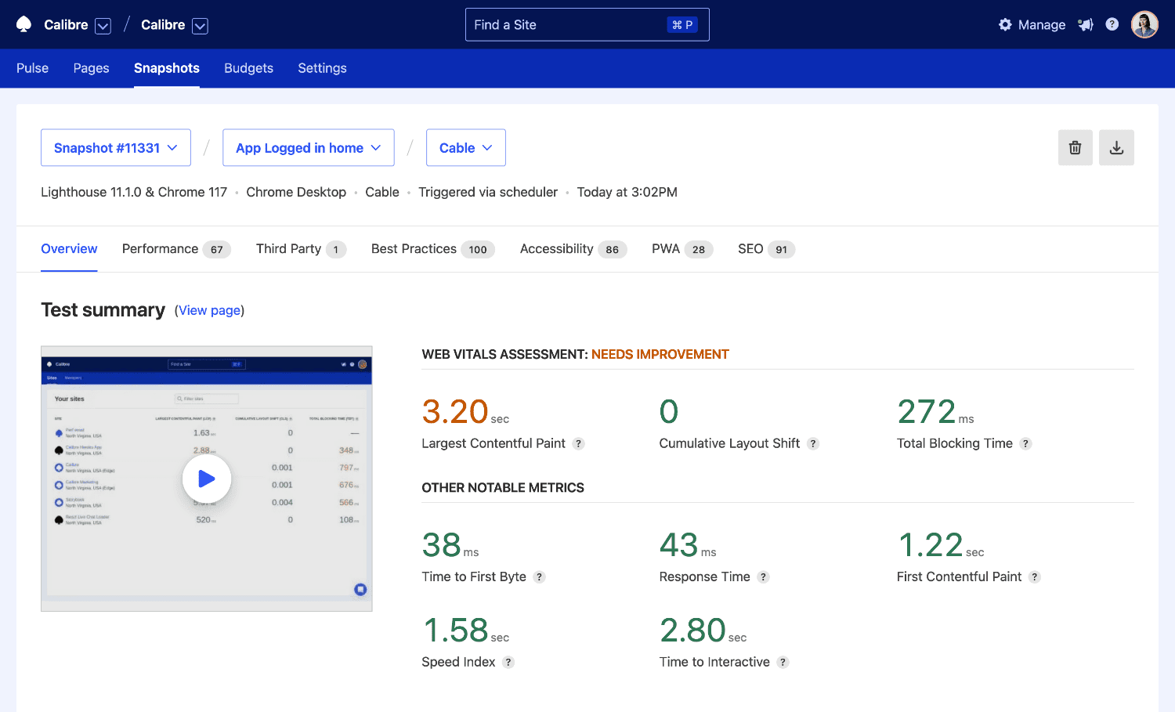Click the Calibre logo icon top left
The image size is (1175, 712).
coord(23,24)
